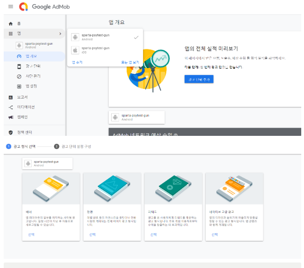Click the 리워드 card title
Image resolution: width=304 pixels, height=268 pixels.
click(152, 212)
